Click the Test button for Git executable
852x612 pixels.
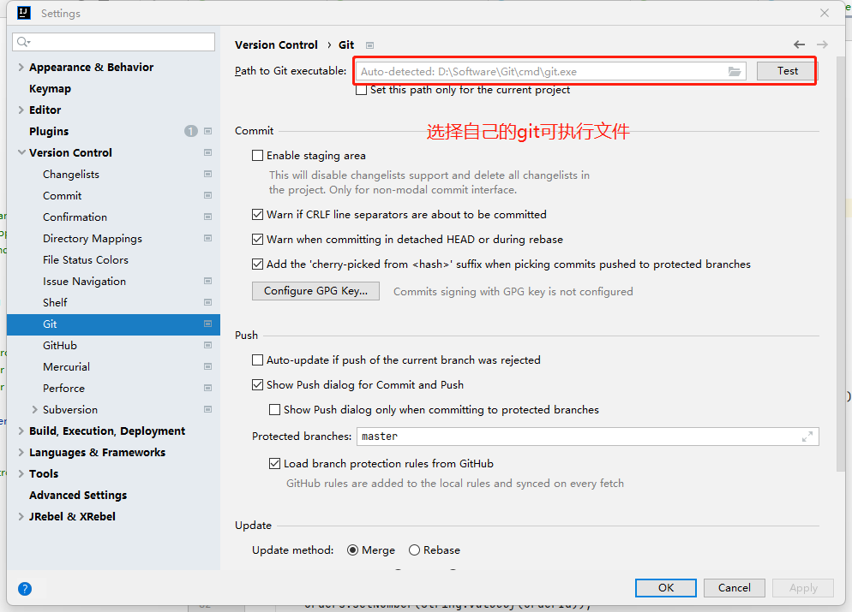click(x=787, y=71)
